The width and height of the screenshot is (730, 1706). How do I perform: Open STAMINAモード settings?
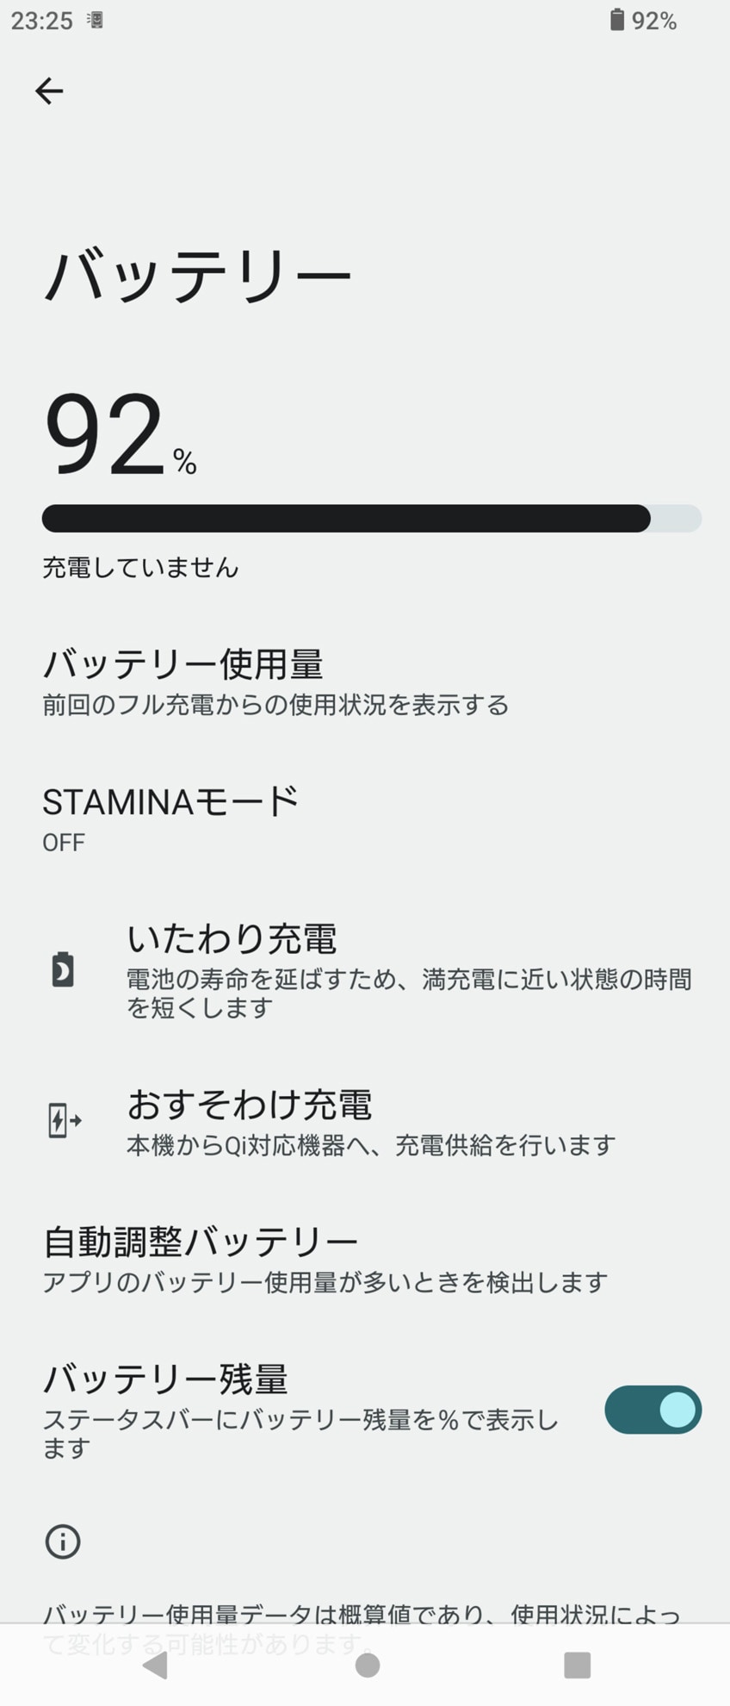pyautogui.click(x=170, y=817)
